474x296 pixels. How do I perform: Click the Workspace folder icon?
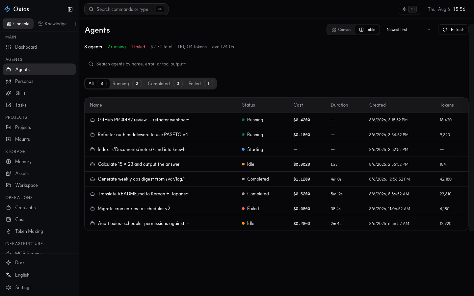pos(9,185)
